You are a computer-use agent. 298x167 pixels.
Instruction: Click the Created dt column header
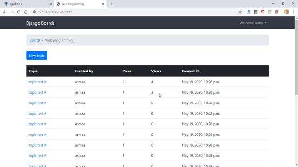(x=190, y=71)
